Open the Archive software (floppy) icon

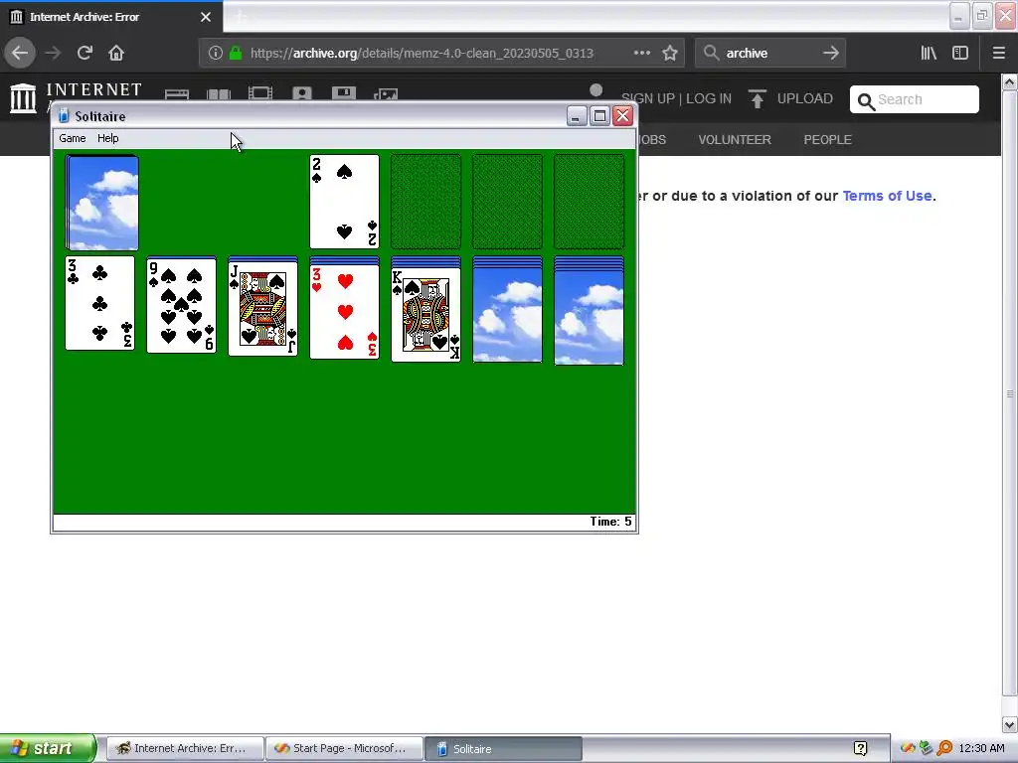[x=343, y=94]
